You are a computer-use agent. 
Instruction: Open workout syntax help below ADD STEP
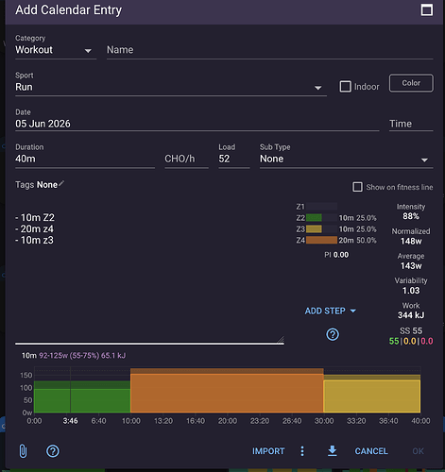pos(333,334)
